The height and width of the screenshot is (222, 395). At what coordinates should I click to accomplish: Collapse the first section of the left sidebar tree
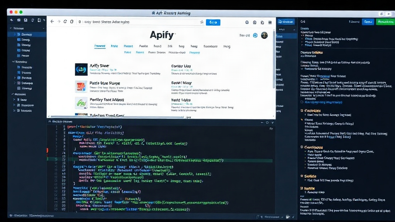[11, 28]
